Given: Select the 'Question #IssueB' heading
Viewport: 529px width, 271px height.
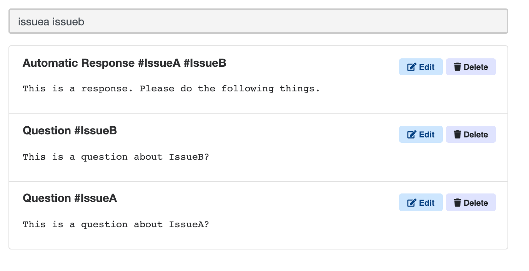Looking at the screenshot, I should (x=70, y=131).
